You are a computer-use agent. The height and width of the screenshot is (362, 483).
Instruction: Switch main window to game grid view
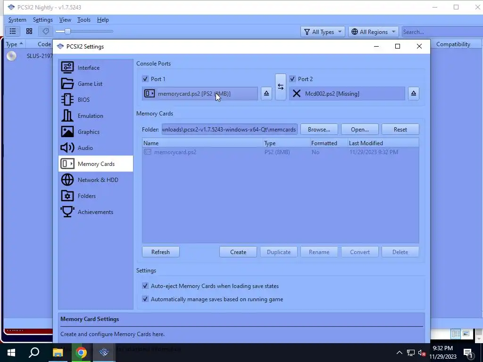29,31
